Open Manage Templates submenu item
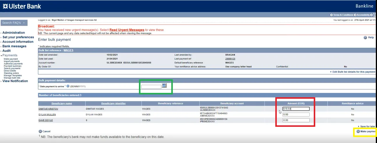377x143 pixels. (x=12, y=75)
